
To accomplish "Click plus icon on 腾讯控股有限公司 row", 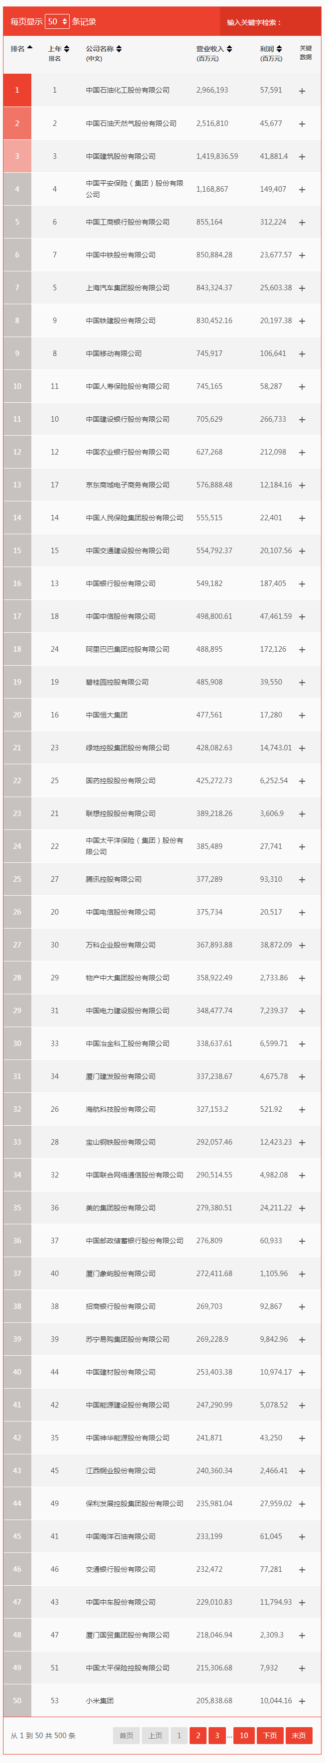I will [302, 879].
